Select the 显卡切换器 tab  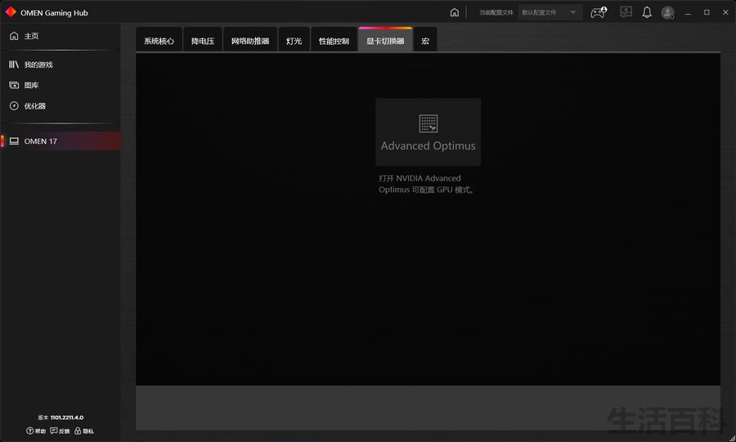coord(385,41)
